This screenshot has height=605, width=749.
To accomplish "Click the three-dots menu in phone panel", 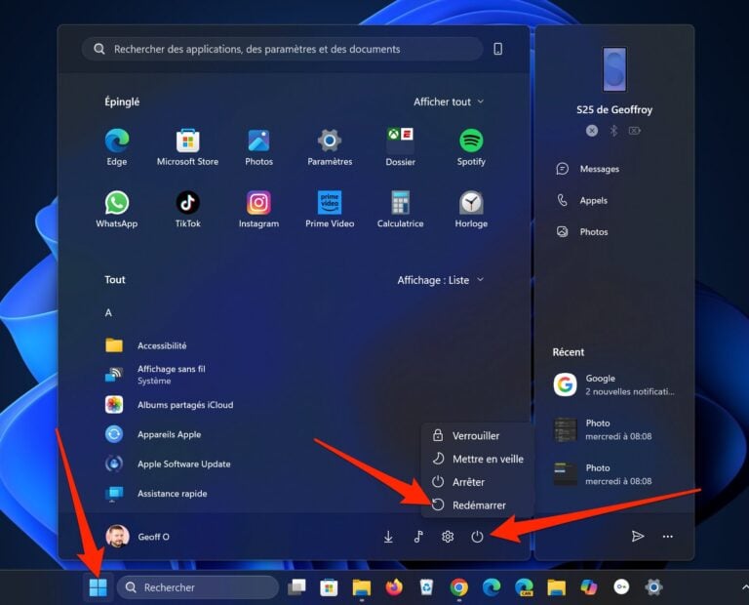I will click(x=668, y=537).
